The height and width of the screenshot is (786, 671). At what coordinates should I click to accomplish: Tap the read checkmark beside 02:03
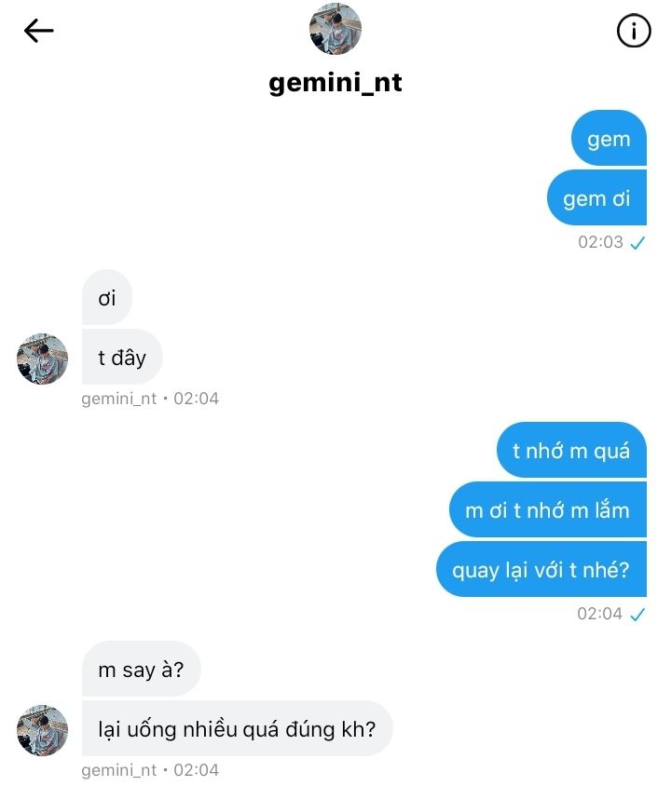pos(637,243)
